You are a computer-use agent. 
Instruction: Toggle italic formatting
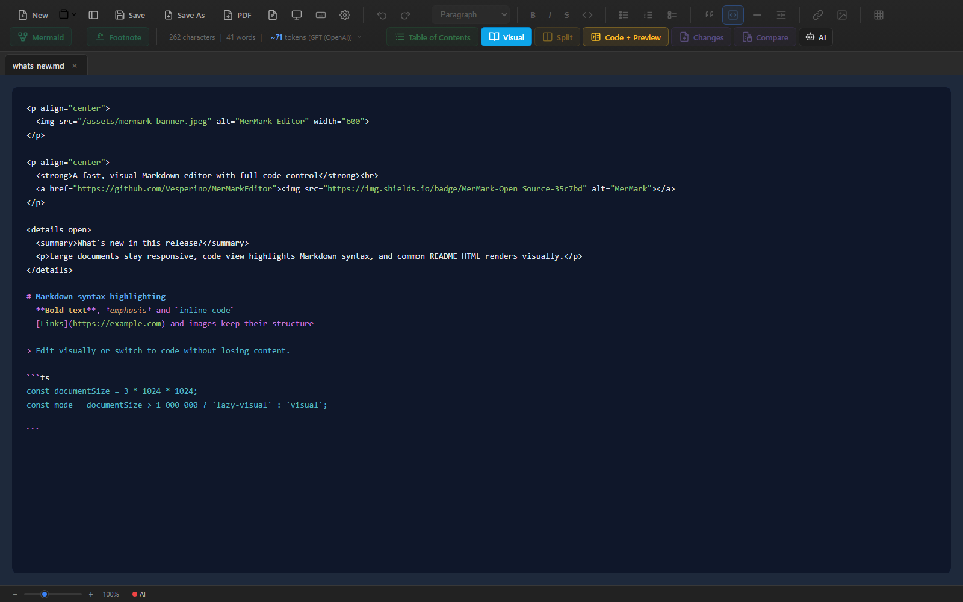tap(550, 15)
